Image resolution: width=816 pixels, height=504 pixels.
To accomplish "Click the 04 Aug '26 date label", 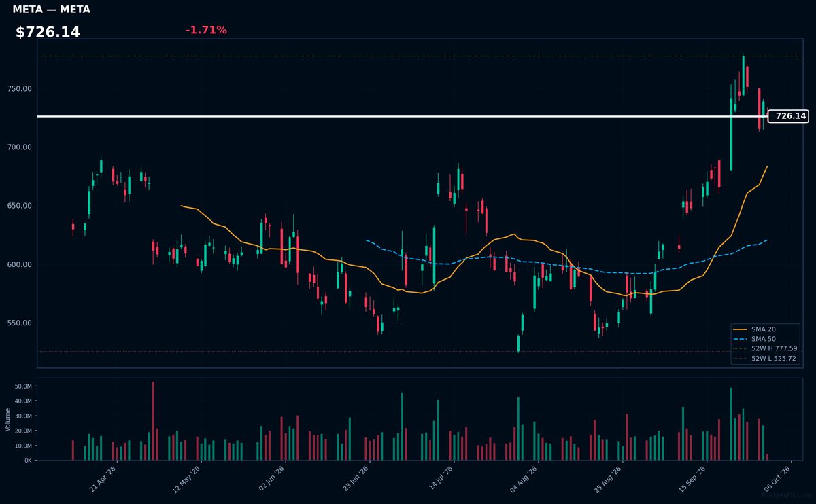I will [524, 478].
